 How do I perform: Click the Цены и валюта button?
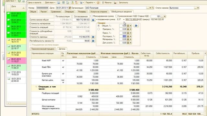coord(35,3)
